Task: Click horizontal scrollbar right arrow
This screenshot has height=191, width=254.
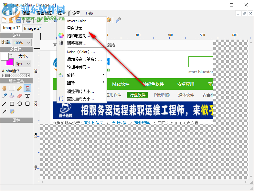Action: (246, 182)
